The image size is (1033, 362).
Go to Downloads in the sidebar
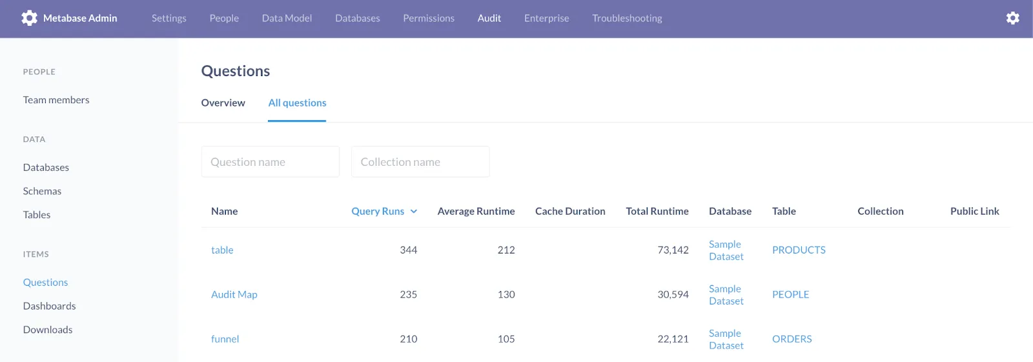click(x=48, y=330)
